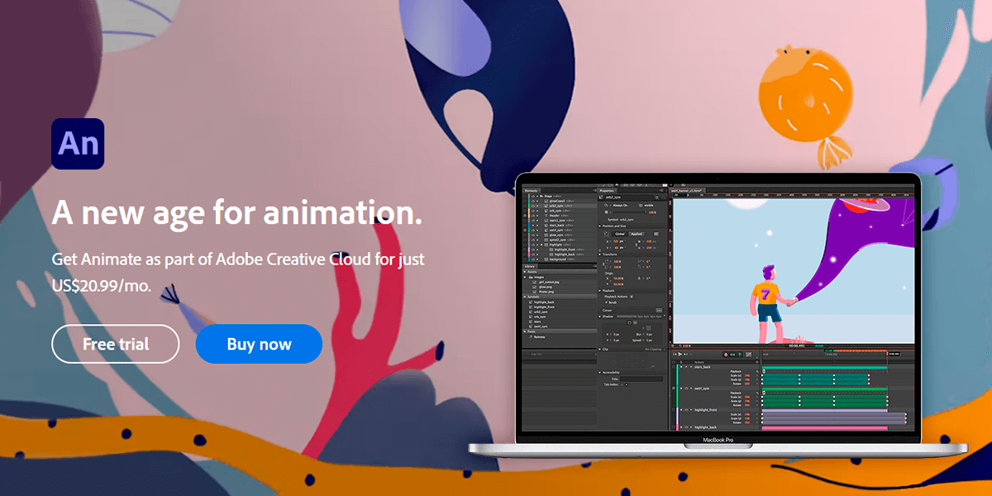Click the easing curve icon in the timeline toolbar
Viewport: 992px width, 496px height.
click(749, 354)
